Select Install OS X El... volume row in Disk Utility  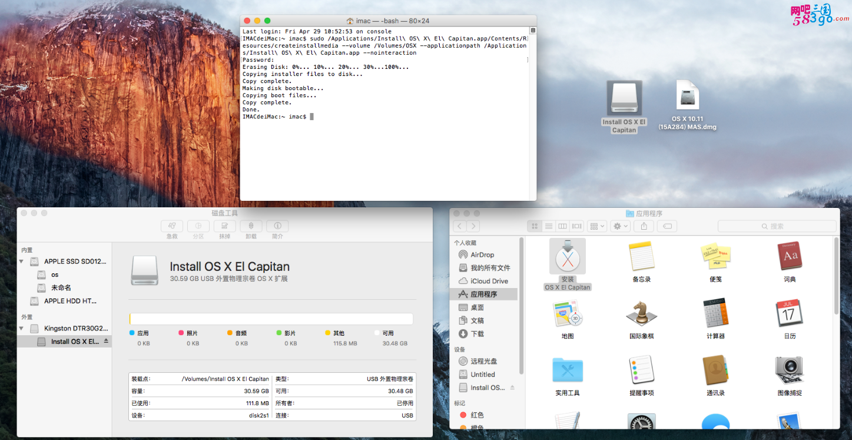tap(64, 342)
